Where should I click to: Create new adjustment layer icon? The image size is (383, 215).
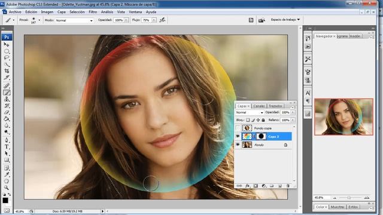coord(264,186)
